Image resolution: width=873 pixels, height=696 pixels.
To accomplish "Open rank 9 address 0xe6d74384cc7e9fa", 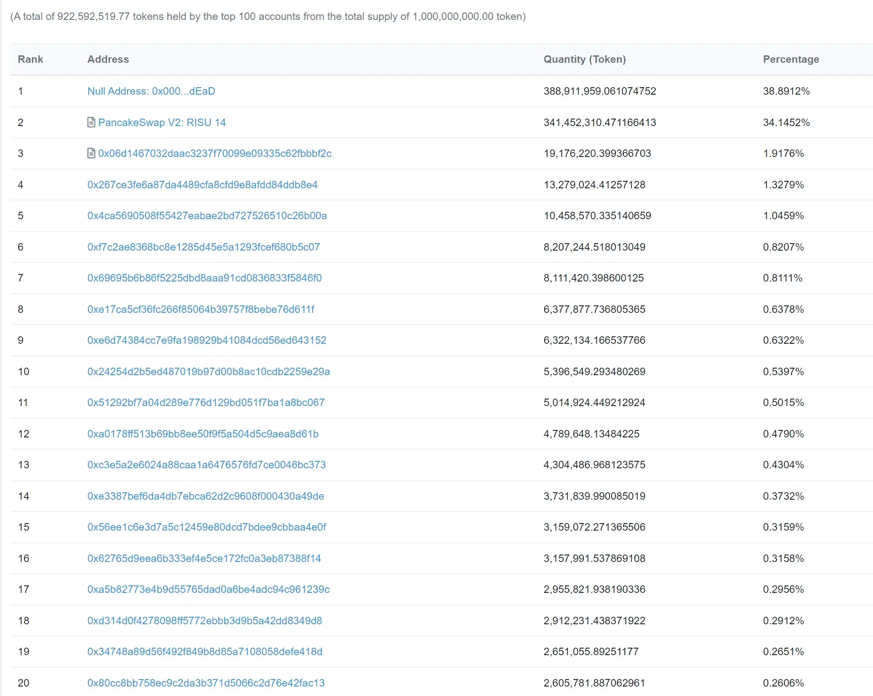I will 207,340.
